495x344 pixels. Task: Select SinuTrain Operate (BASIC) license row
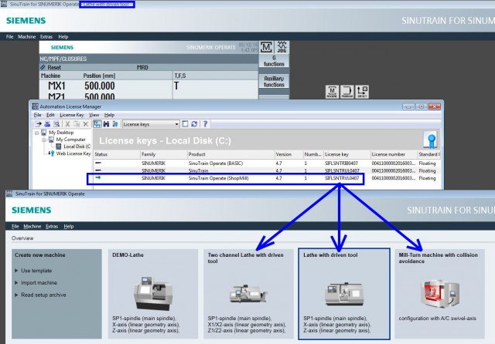click(x=267, y=164)
